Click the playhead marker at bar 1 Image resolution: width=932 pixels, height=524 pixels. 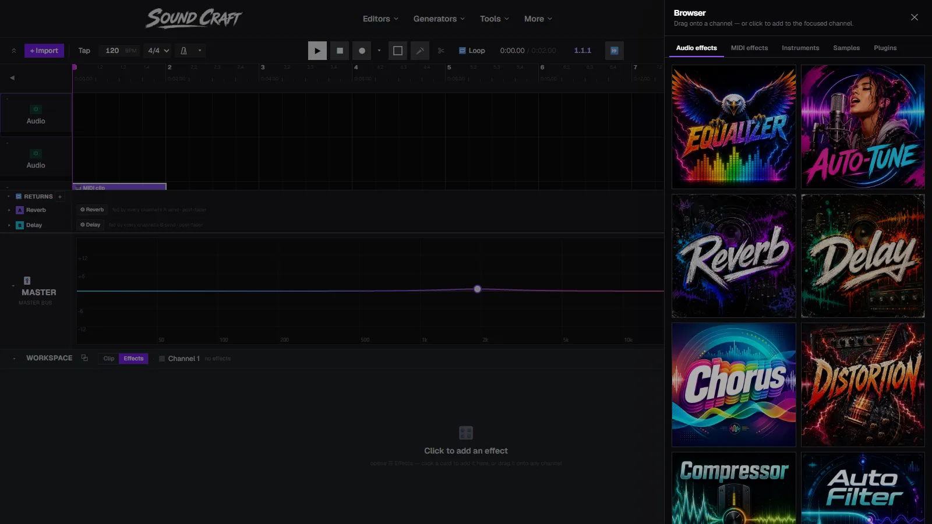pyautogui.click(x=75, y=67)
